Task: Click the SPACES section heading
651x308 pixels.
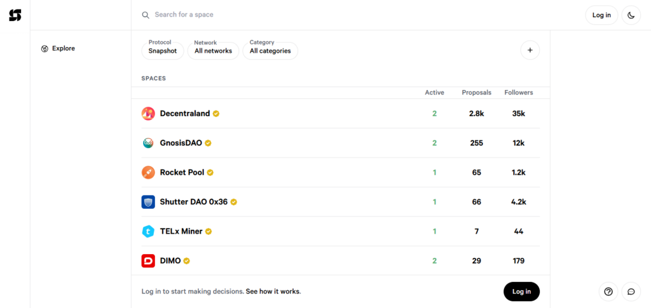Action: [154, 78]
